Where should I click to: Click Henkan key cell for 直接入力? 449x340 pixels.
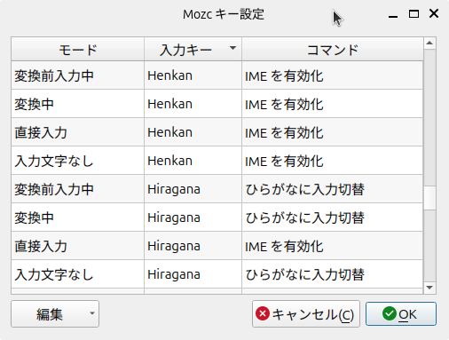[x=193, y=132]
